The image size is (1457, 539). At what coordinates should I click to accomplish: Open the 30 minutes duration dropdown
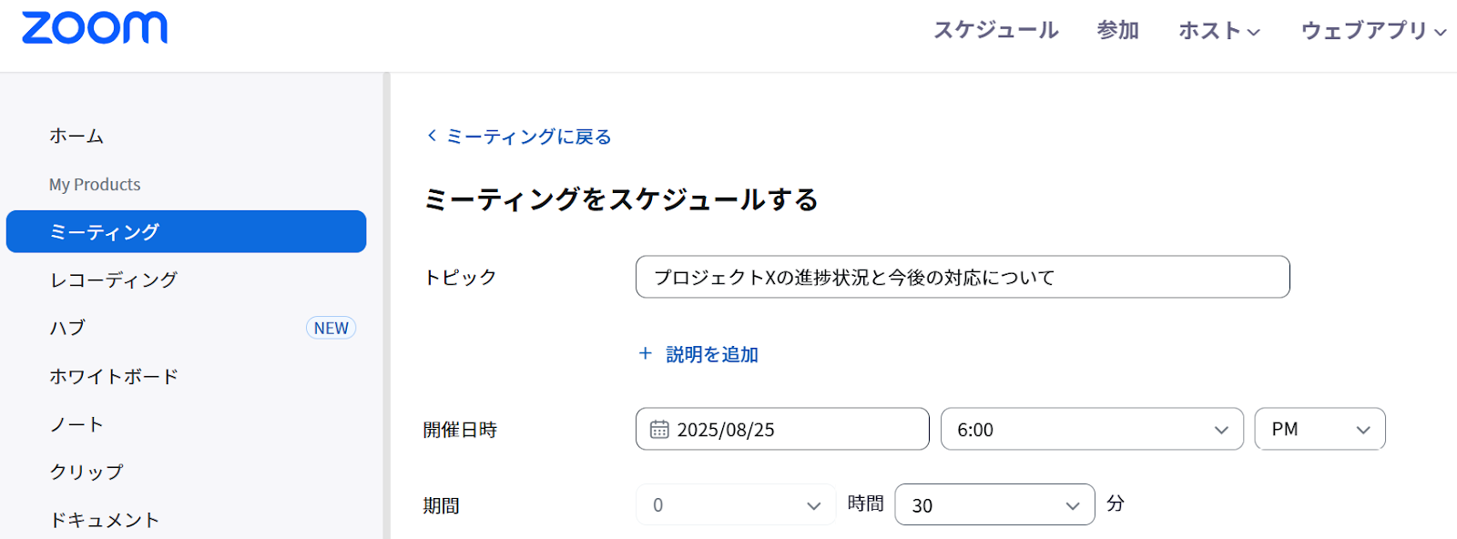coord(994,505)
